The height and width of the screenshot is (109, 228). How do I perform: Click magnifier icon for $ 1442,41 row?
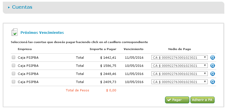[x=213, y=58]
